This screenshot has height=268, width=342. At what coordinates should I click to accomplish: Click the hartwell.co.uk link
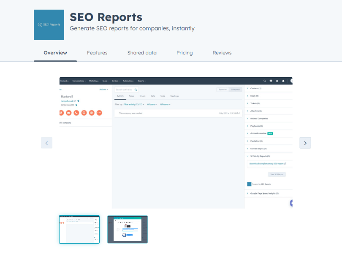point(68,101)
